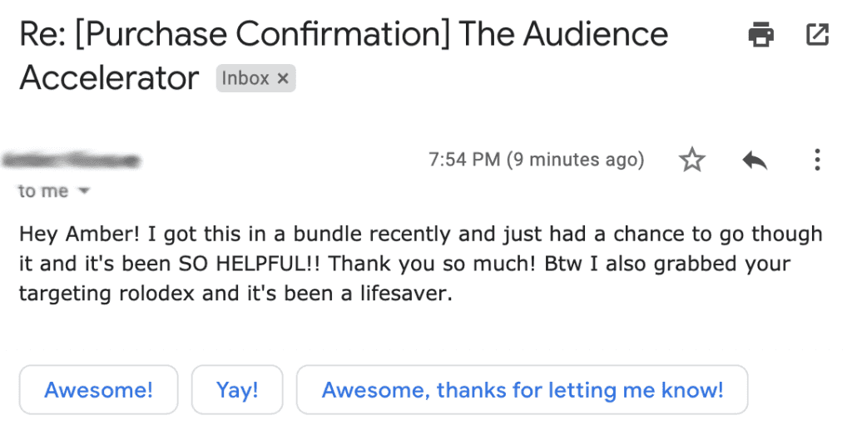Send the 'Awesome!' smart reply
This screenshot has height=435, width=852.
(98, 390)
